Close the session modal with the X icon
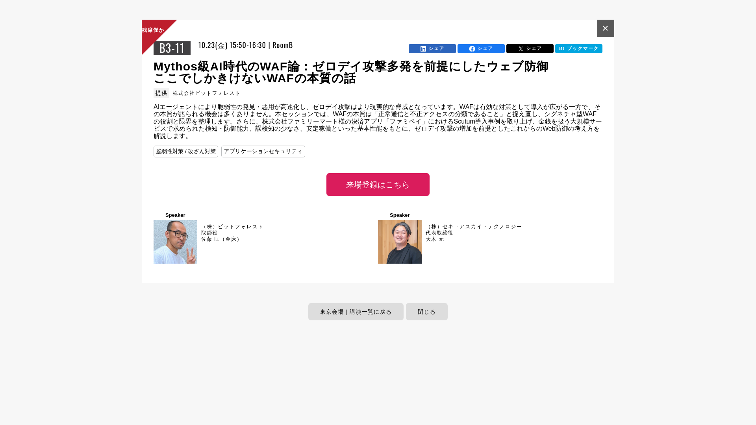Image resolution: width=756 pixels, height=425 pixels. tap(605, 28)
